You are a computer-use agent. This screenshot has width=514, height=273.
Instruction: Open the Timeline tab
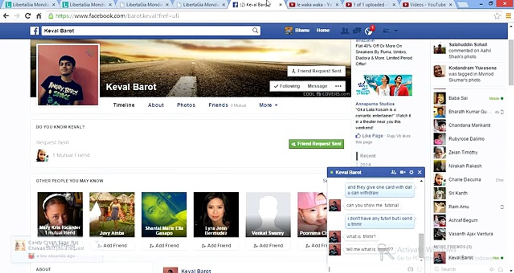coord(124,105)
